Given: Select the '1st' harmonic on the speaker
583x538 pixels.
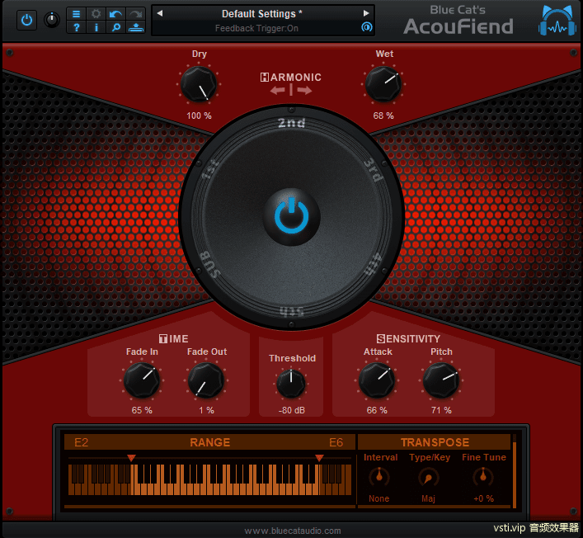Looking at the screenshot, I should click(210, 169).
